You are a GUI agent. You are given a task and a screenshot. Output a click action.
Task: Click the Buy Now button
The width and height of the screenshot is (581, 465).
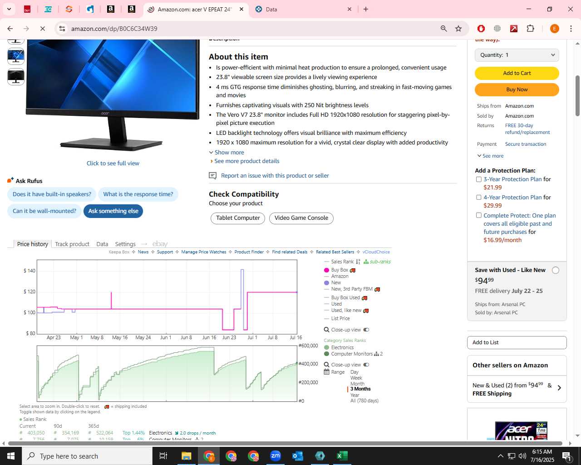(x=517, y=89)
